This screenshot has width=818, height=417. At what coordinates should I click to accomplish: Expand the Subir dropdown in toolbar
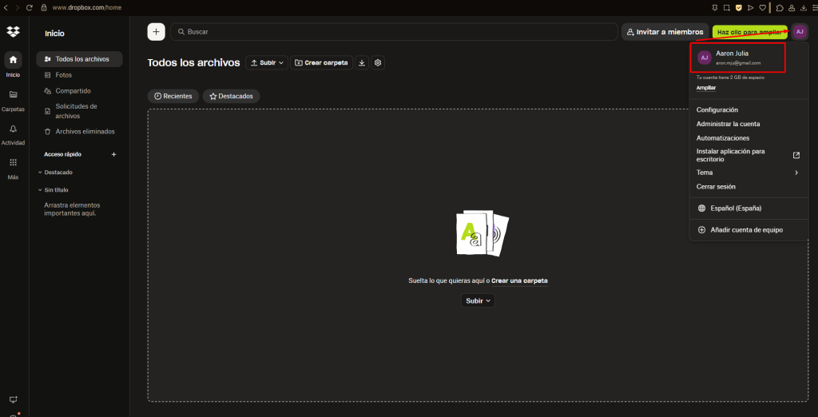267,62
